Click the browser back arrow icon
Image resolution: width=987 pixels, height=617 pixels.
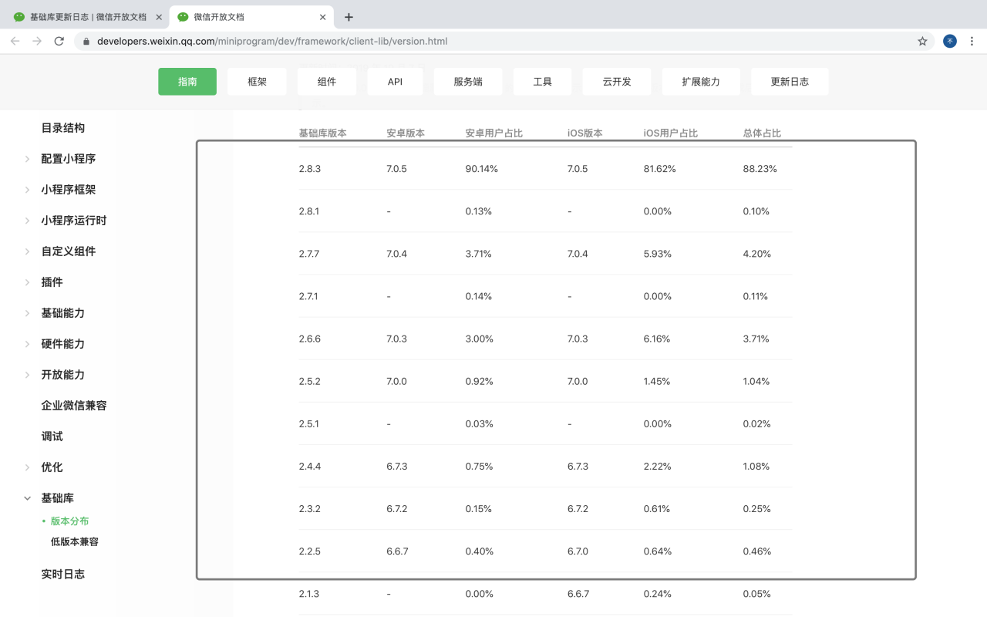(15, 41)
